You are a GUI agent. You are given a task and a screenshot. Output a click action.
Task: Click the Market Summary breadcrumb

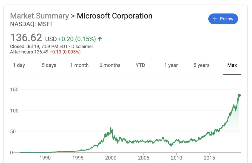39,16
